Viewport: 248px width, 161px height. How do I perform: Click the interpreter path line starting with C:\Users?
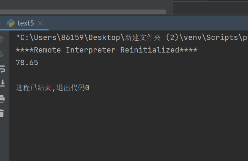132,38
